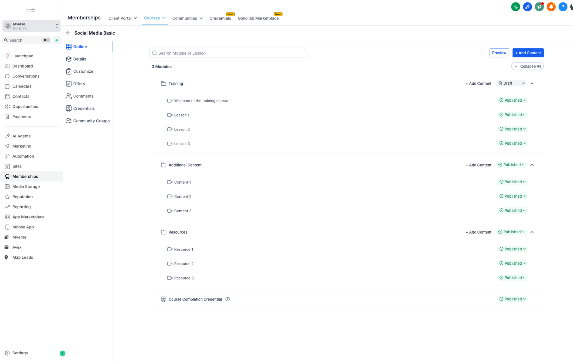Click the Launchpad sidebar icon
Viewport: 573px width, 362px height.
point(7,56)
